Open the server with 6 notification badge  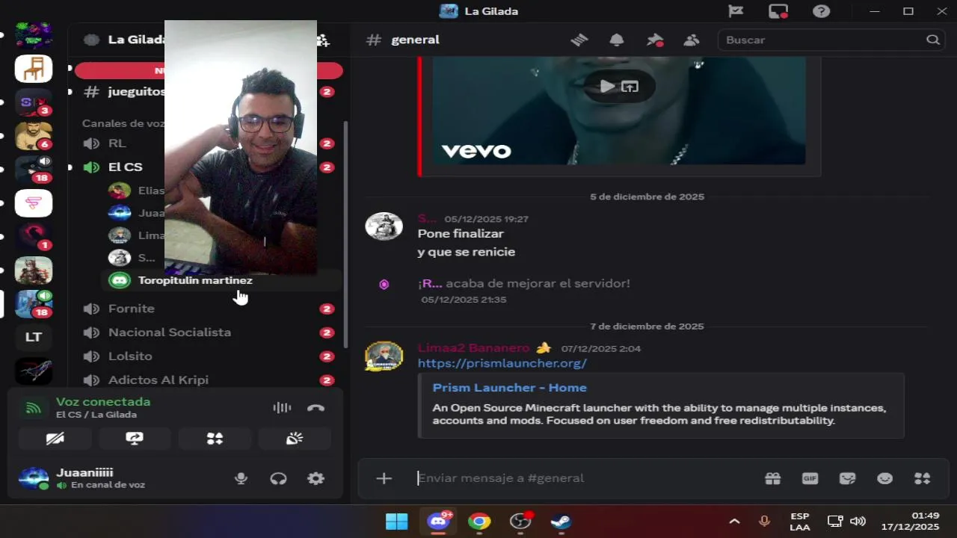pyautogui.click(x=34, y=136)
